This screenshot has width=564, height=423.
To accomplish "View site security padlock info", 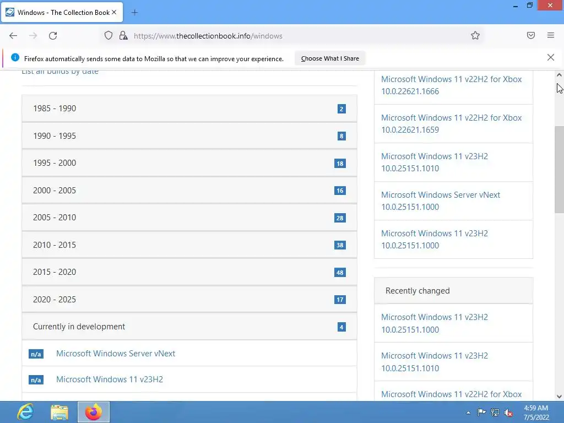I will click(123, 35).
